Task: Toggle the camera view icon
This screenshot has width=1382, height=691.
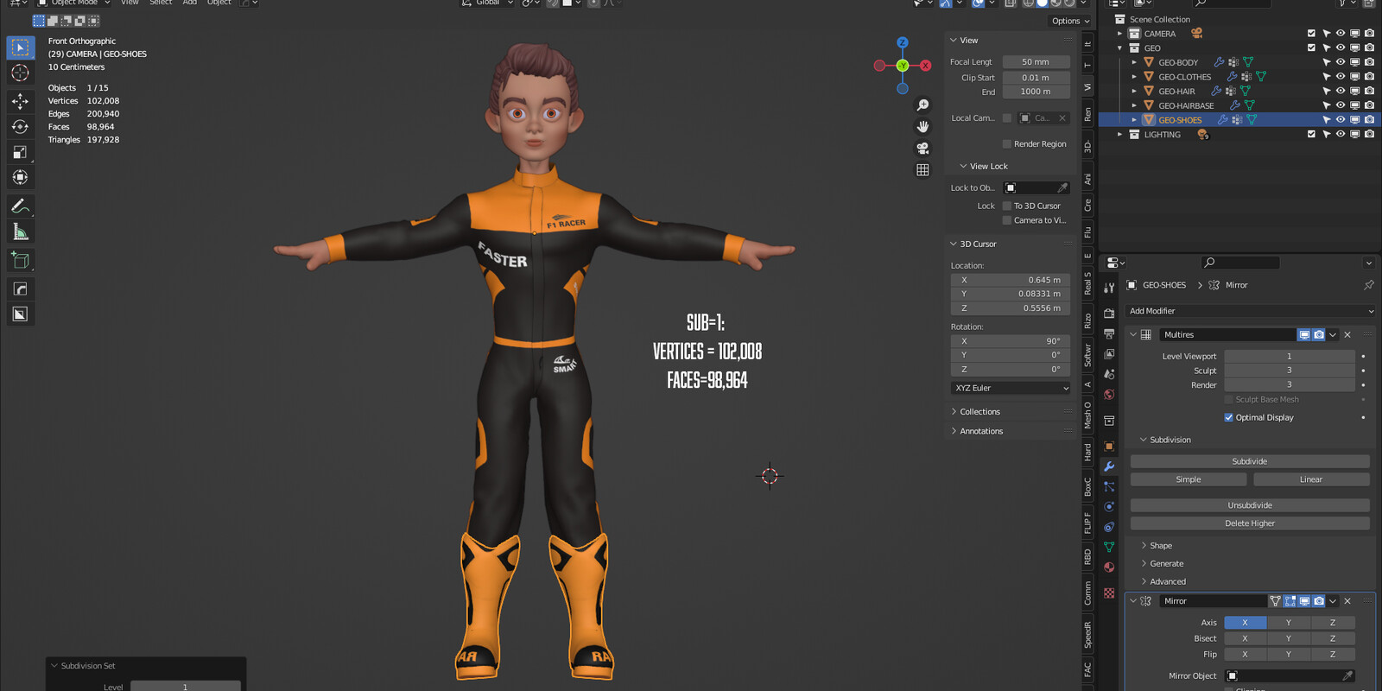Action: tap(922, 148)
